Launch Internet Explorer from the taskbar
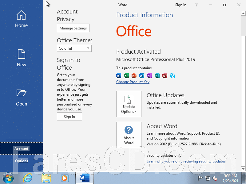The width and height of the screenshot is (246, 184). [x=28, y=178]
